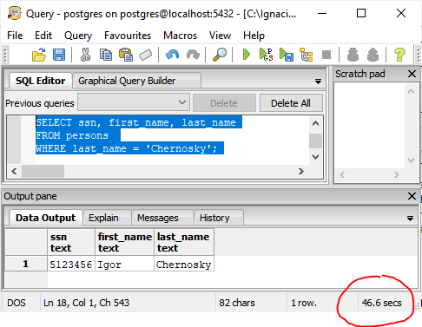422x327 pixels.
Task: Close the Scratch pad panel
Action: (x=412, y=74)
